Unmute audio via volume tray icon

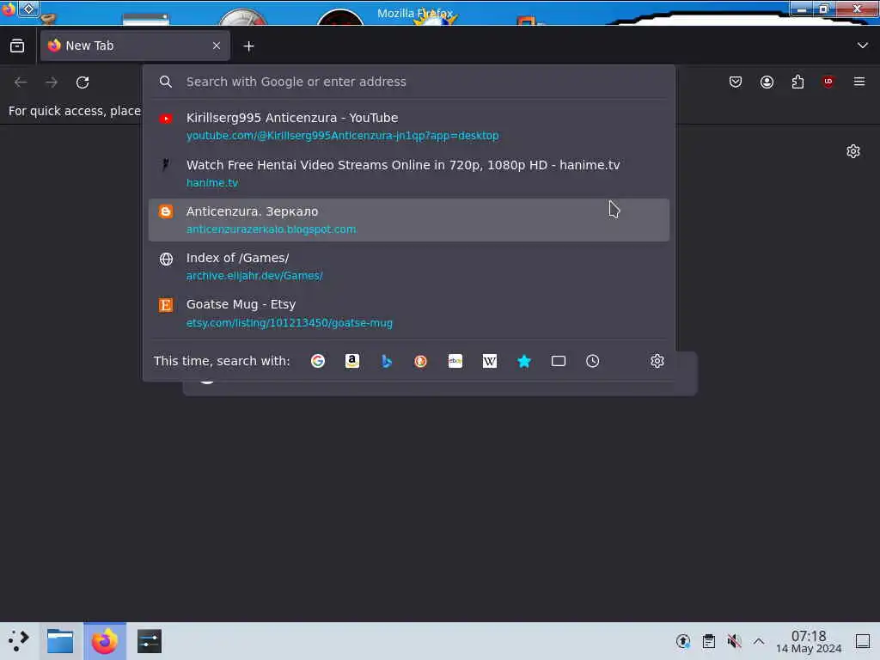(734, 641)
